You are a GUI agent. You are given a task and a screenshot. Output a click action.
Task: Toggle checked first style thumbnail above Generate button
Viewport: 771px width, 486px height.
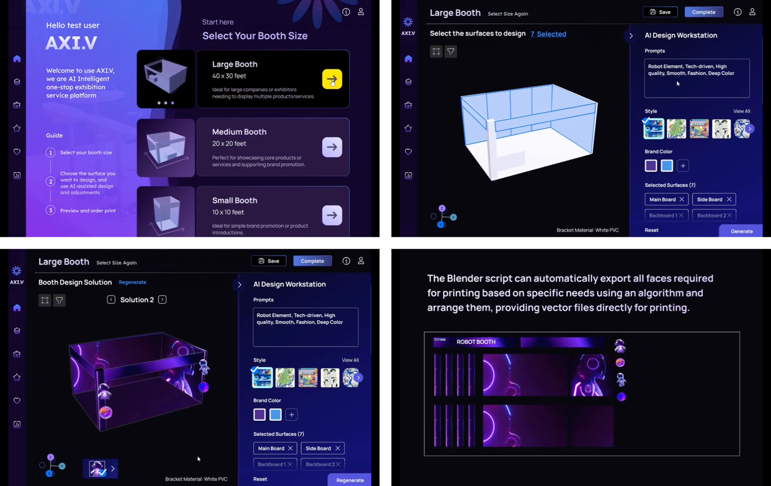[653, 129]
